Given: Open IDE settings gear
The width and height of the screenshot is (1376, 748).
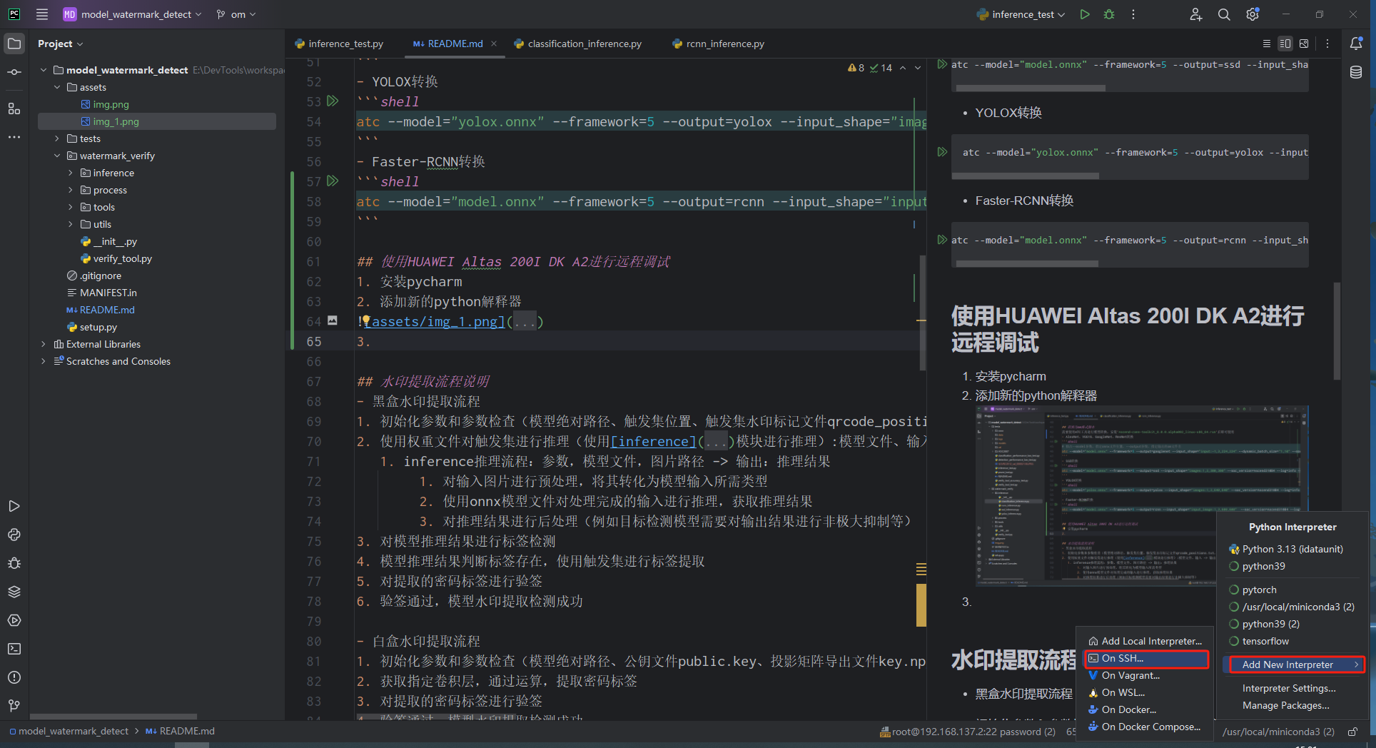Looking at the screenshot, I should (1253, 14).
